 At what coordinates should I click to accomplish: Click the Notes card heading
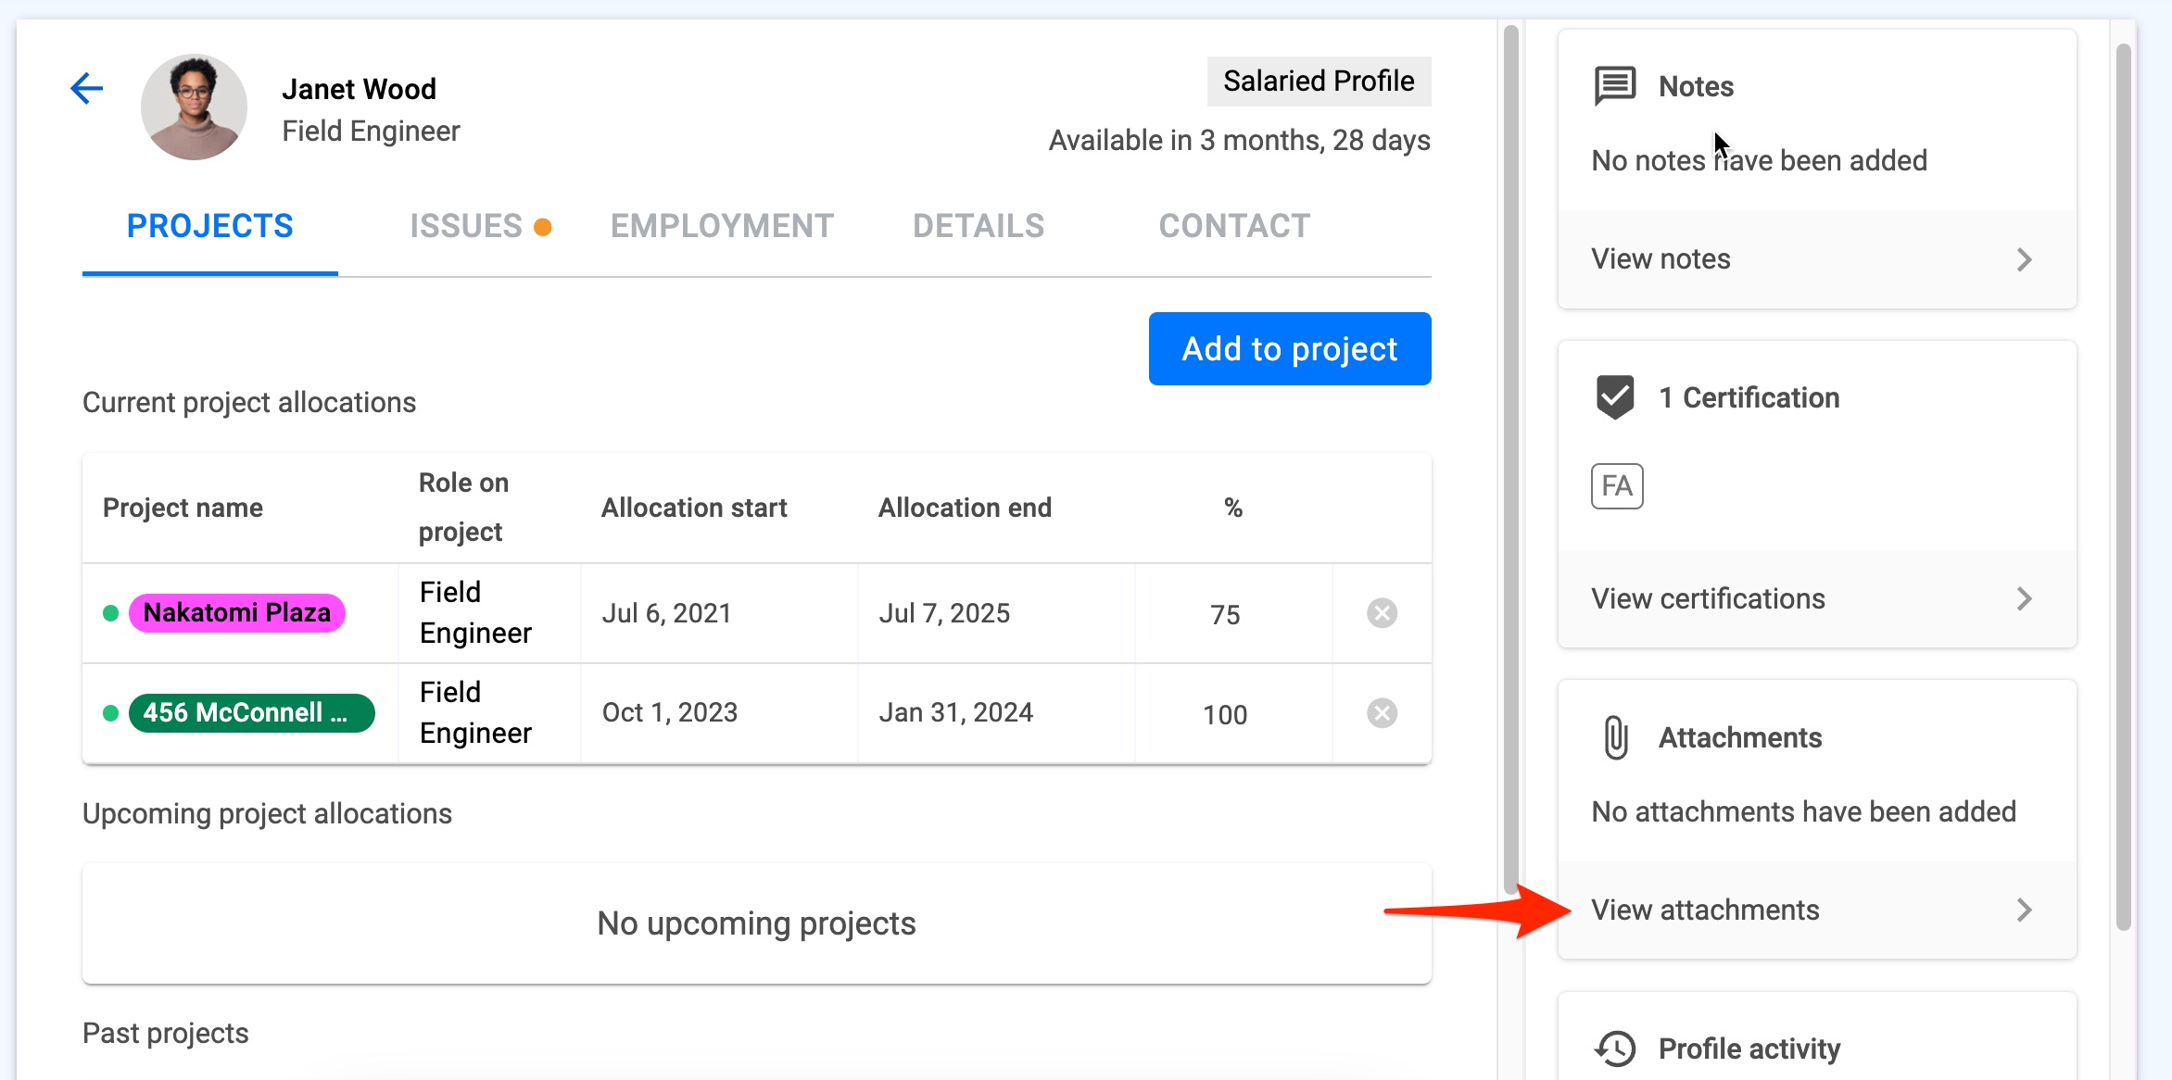point(1696,87)
